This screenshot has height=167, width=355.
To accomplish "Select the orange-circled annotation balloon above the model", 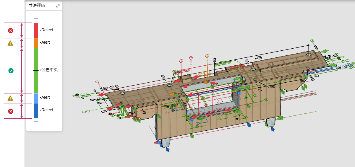I will click(207, 56).
